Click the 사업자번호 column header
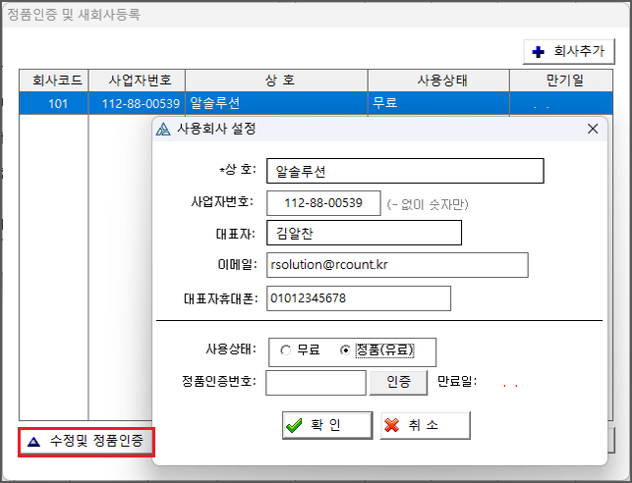The height and width of the screenshot is (483, 632). [137, 80]
